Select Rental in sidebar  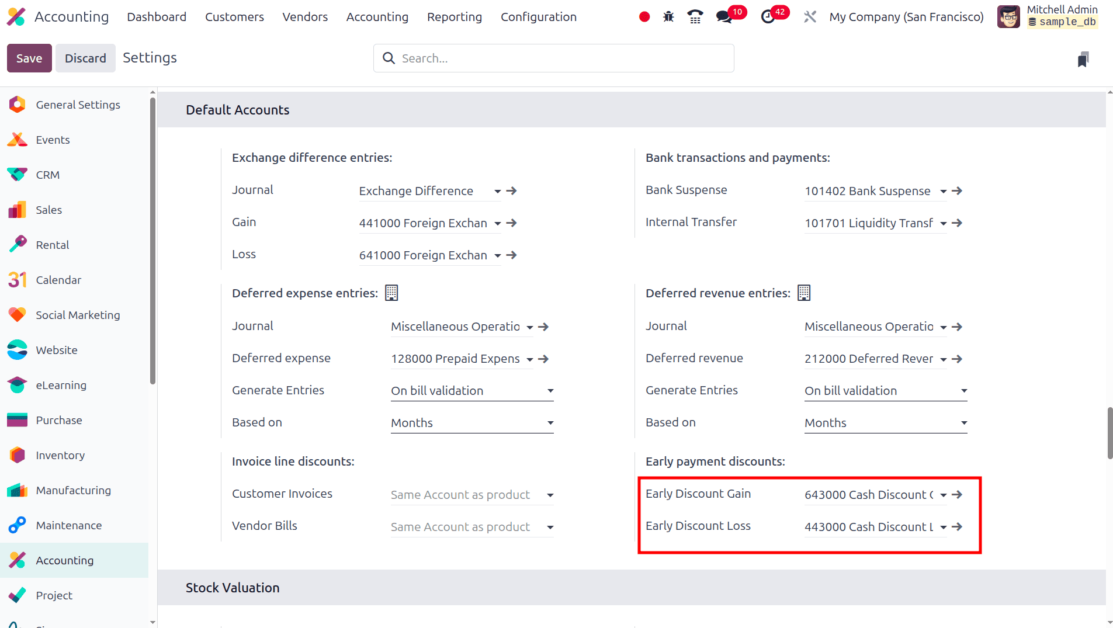[74, 245]
